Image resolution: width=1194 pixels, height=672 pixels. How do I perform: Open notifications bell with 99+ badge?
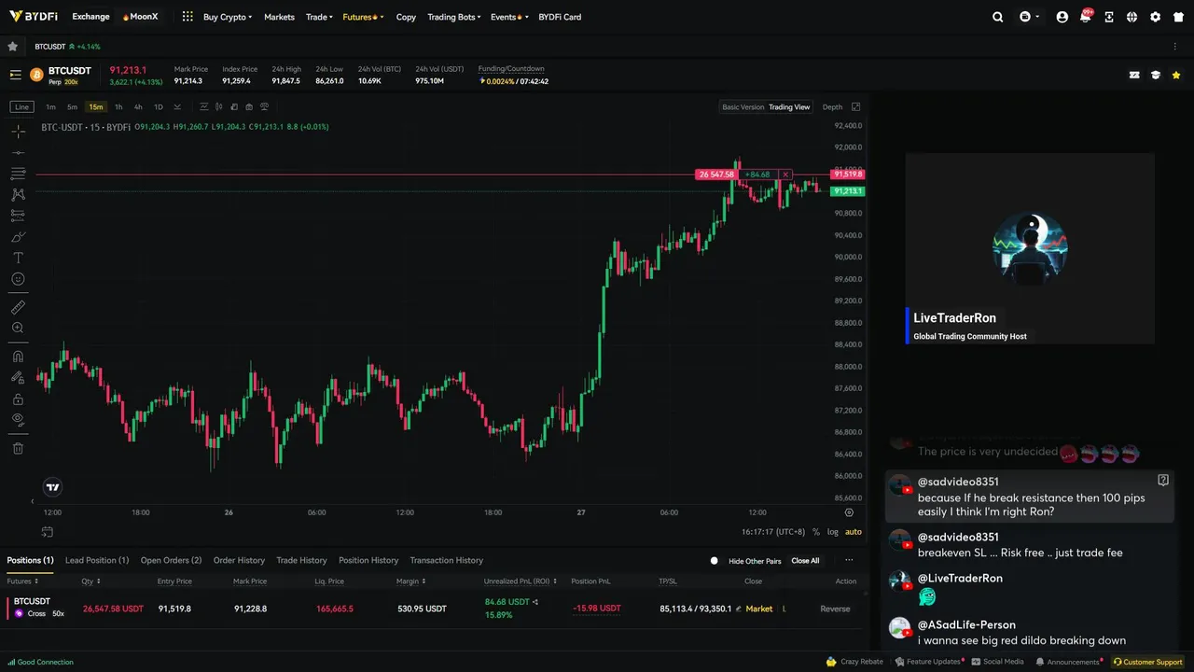(1085, 17)
